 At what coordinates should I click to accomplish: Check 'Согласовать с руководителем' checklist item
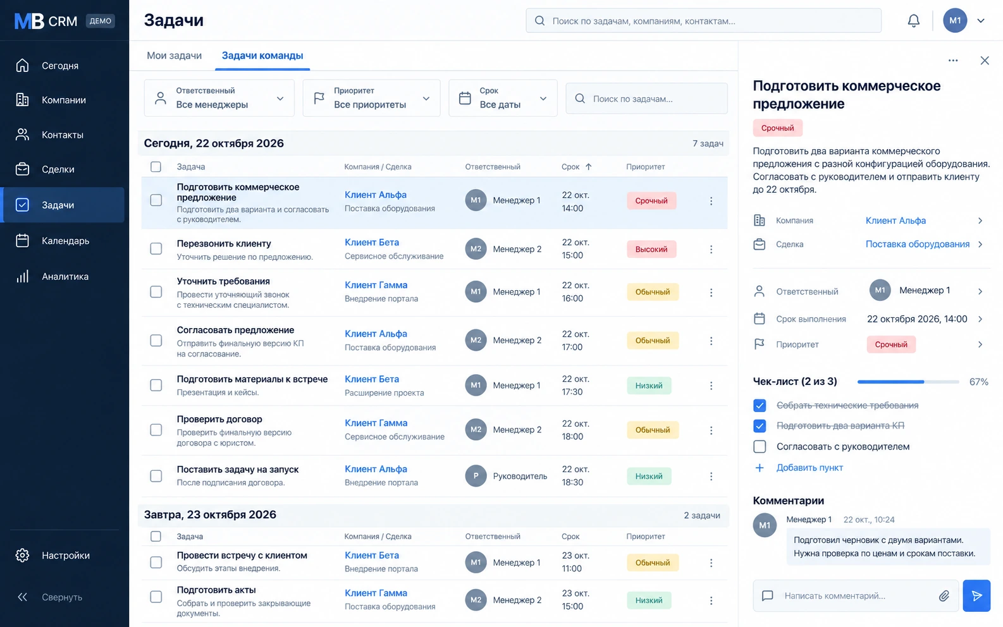pyautogui.click(x=760, y=447)
